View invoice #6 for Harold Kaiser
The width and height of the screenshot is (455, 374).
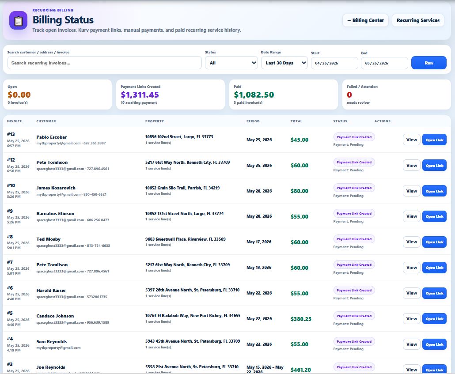point(411,293)
